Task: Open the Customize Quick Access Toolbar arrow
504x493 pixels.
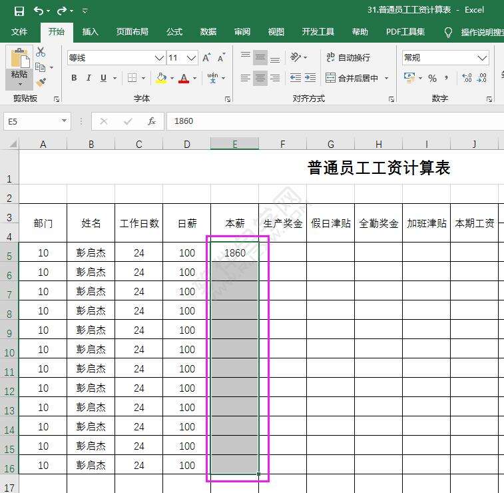Action: click(85, 11)
